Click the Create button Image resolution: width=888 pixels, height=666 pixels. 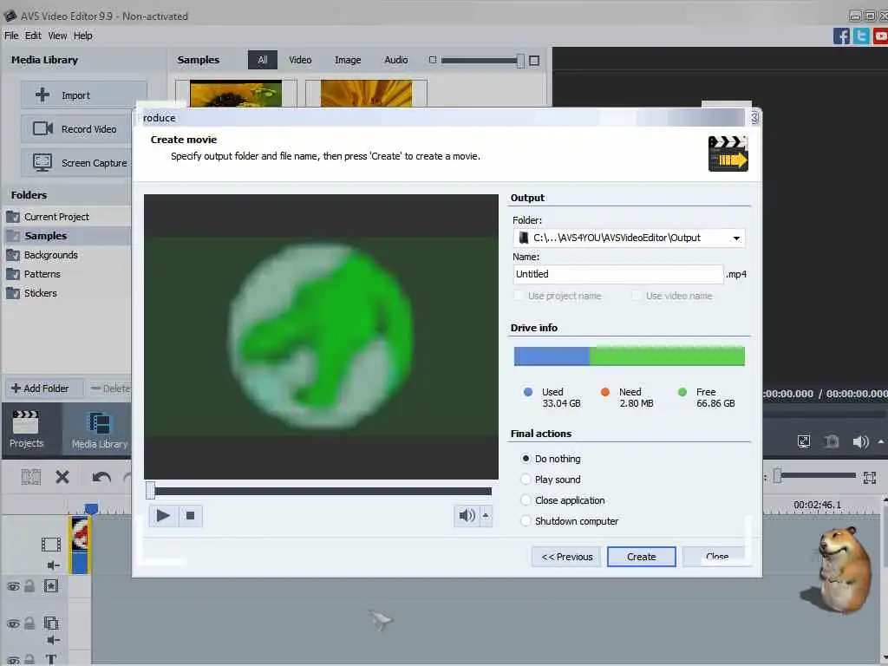pos(641,557)
